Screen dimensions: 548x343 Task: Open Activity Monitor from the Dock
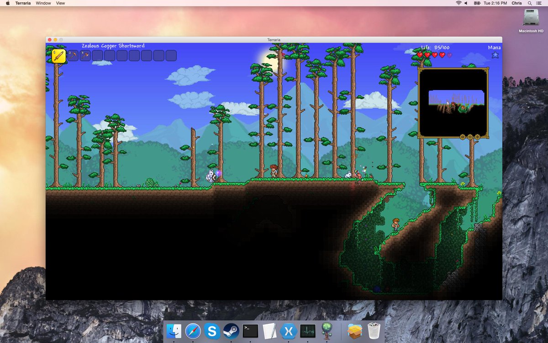(308, 331)
